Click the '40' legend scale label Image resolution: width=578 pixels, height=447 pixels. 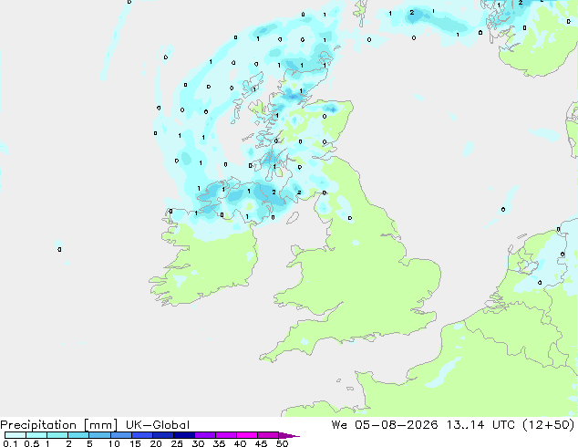click(240, 443)
